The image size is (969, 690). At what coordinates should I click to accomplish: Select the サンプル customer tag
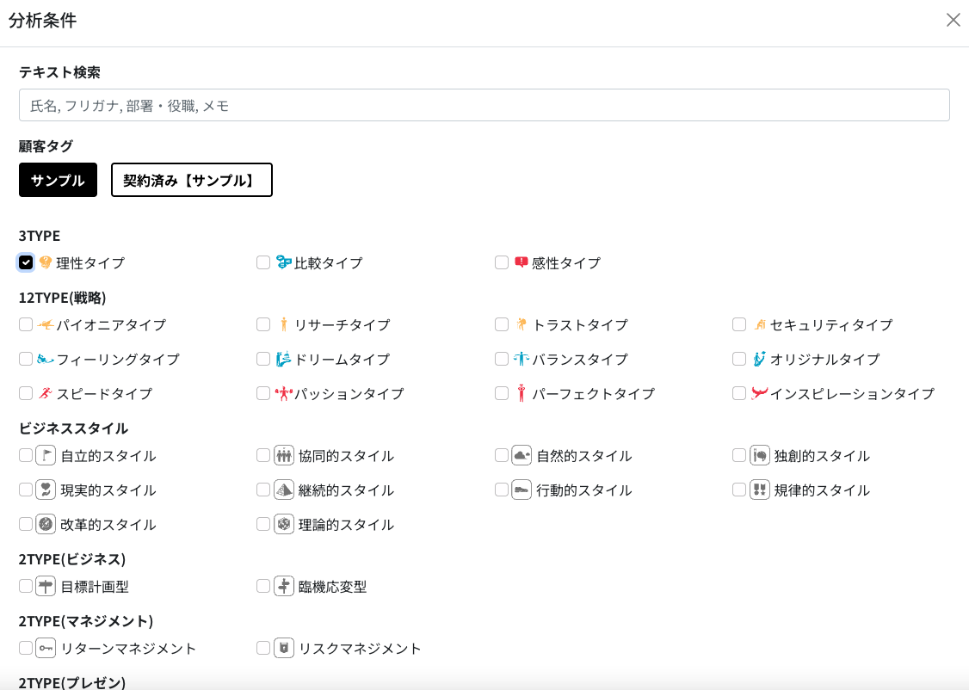(58, 180)
